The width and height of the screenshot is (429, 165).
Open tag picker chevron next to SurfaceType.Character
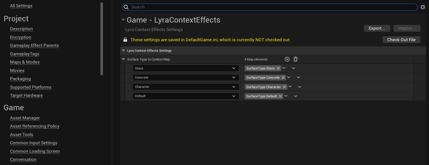click(x=290, y=87)
